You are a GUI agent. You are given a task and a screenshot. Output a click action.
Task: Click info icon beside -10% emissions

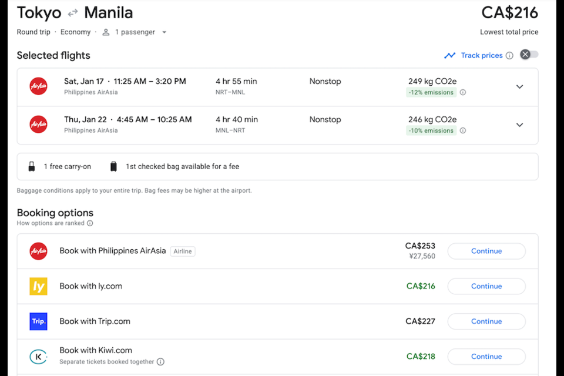tap(463, 130)
